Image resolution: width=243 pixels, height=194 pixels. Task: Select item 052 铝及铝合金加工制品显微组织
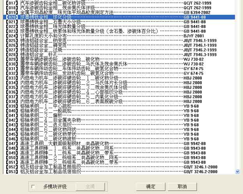click(51, 167)
